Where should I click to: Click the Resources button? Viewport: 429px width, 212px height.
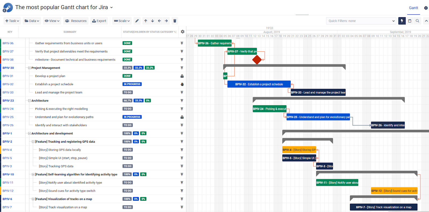click(x=76, y=21)
